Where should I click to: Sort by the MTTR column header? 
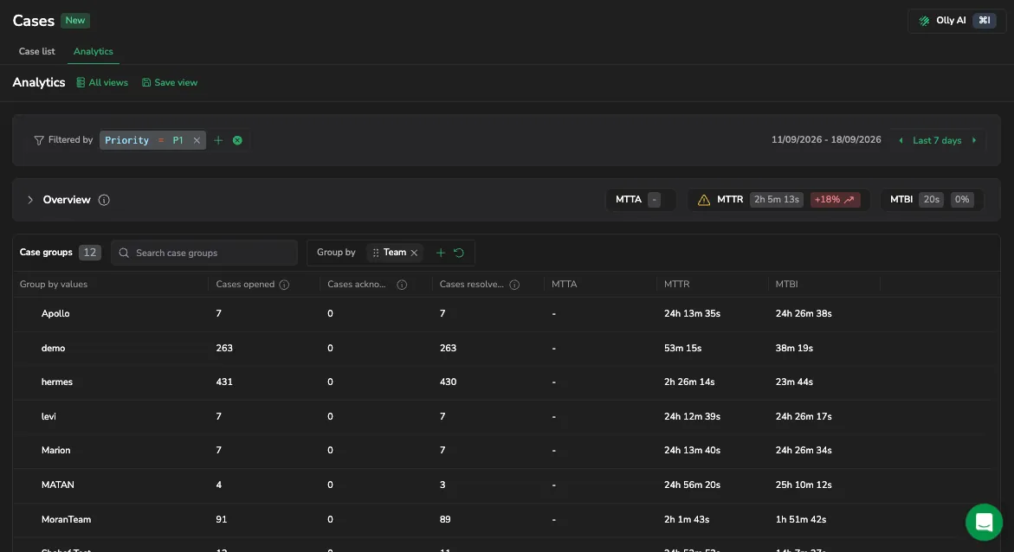[x=676, y=285]
